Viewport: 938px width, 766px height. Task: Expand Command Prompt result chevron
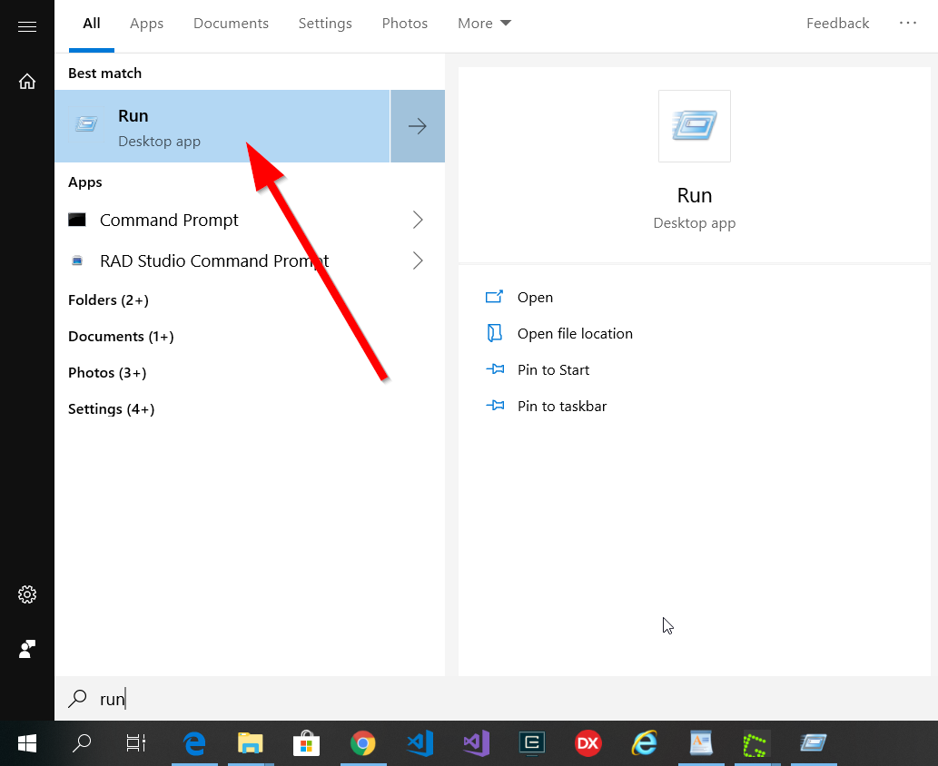coord(418,220)
